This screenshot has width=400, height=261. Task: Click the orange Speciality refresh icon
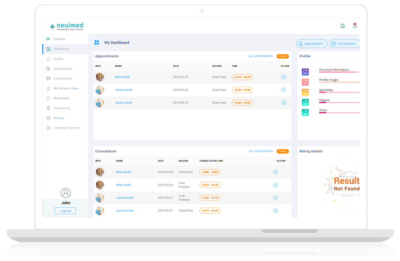306,92
